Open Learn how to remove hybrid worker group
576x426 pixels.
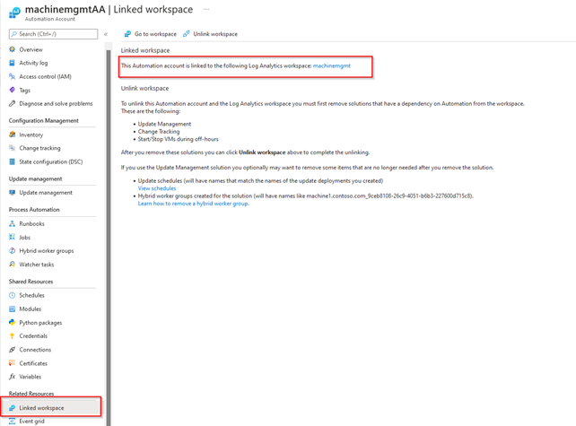pos(193,204)
